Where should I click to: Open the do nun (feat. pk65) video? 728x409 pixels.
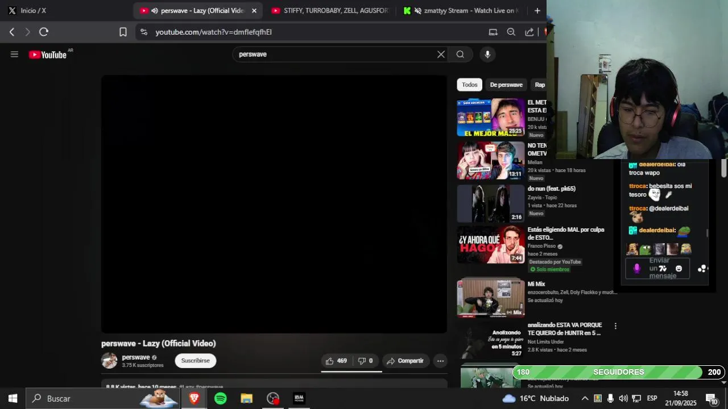click(551, 189)
